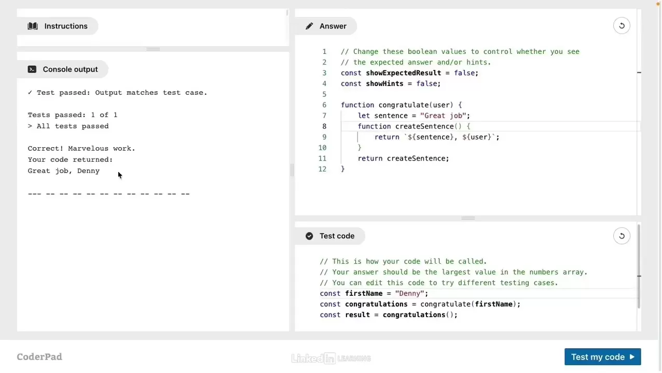Reset the Test code editor

click(x=622, y=236)
